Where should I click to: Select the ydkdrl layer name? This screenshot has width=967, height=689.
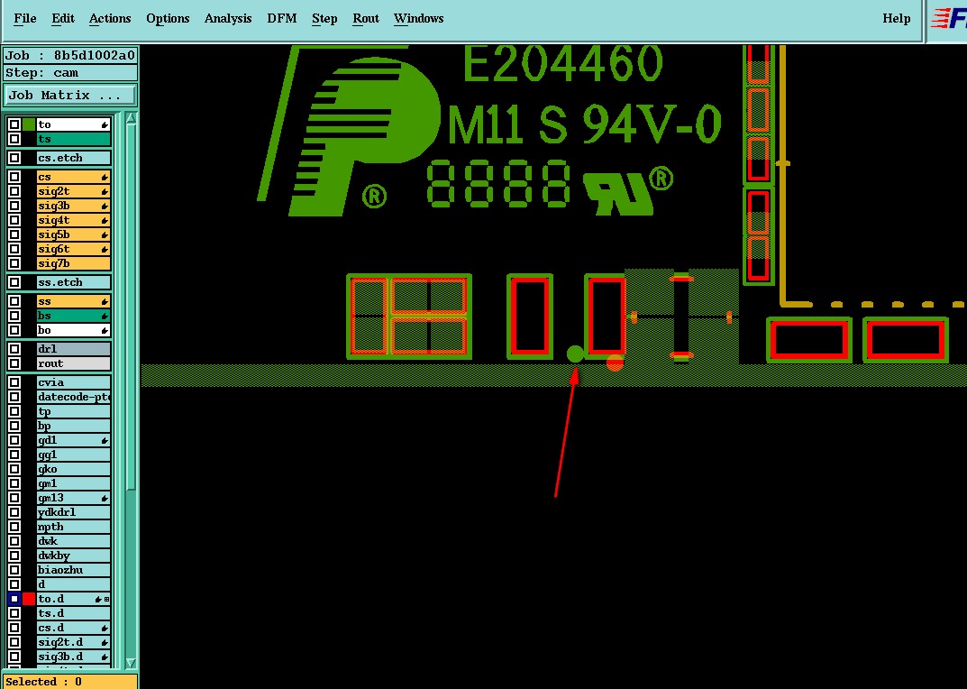[73, 512]
